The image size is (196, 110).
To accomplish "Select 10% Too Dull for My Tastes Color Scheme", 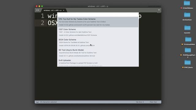I will coord(98,22).
